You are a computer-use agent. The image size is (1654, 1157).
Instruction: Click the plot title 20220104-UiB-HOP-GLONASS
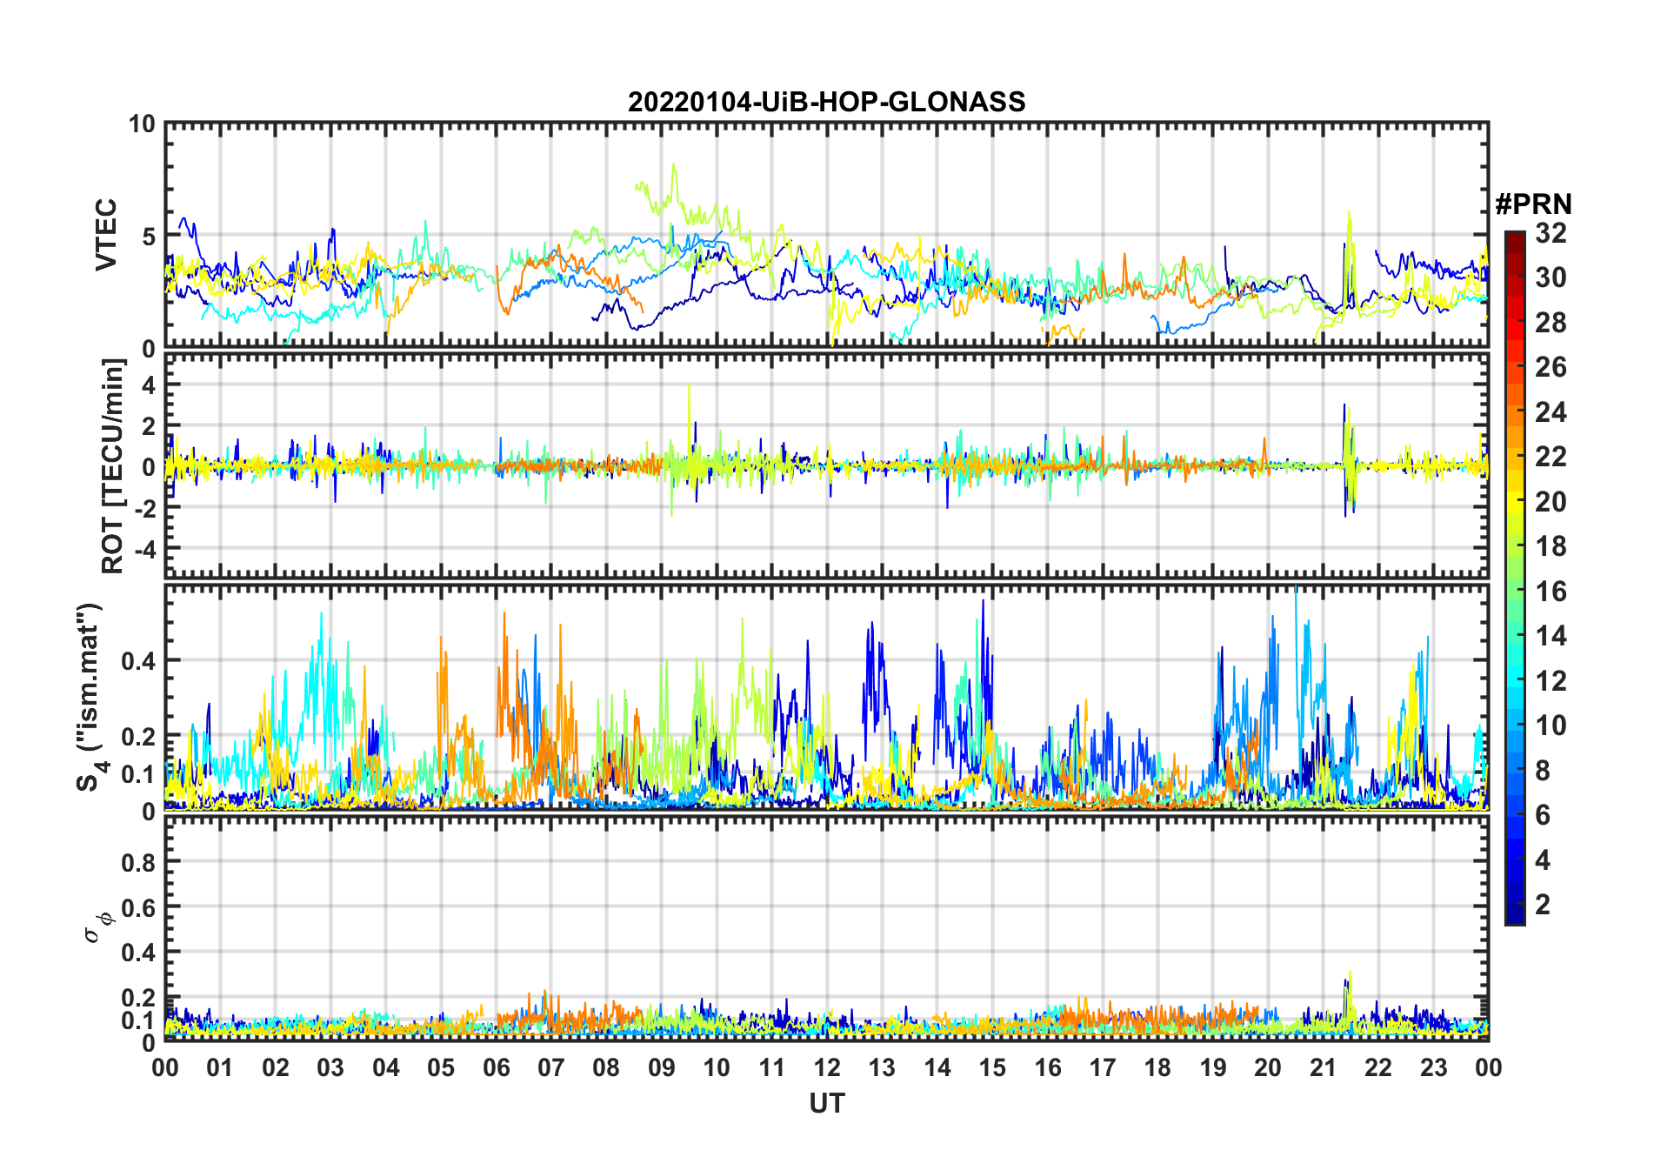point(826,102)
